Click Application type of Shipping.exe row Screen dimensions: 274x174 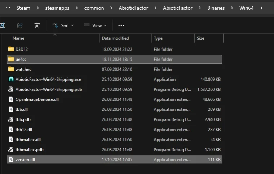click(165, 79)
